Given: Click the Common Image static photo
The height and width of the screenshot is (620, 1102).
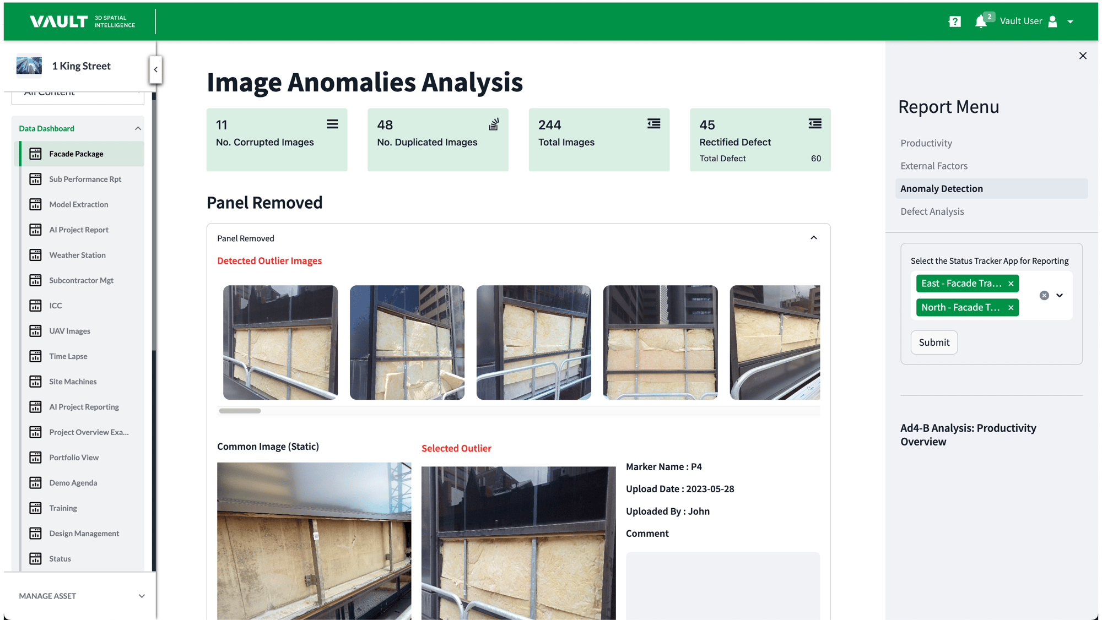Looking at the screenshot, I should tap(314, 541).
